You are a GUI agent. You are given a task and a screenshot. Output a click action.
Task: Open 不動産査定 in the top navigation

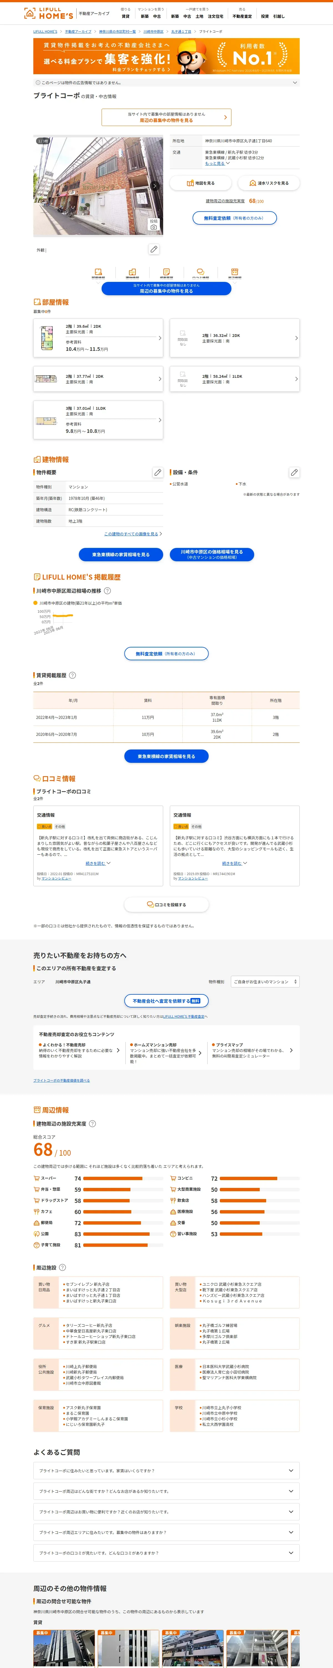(x=243, y=16)
